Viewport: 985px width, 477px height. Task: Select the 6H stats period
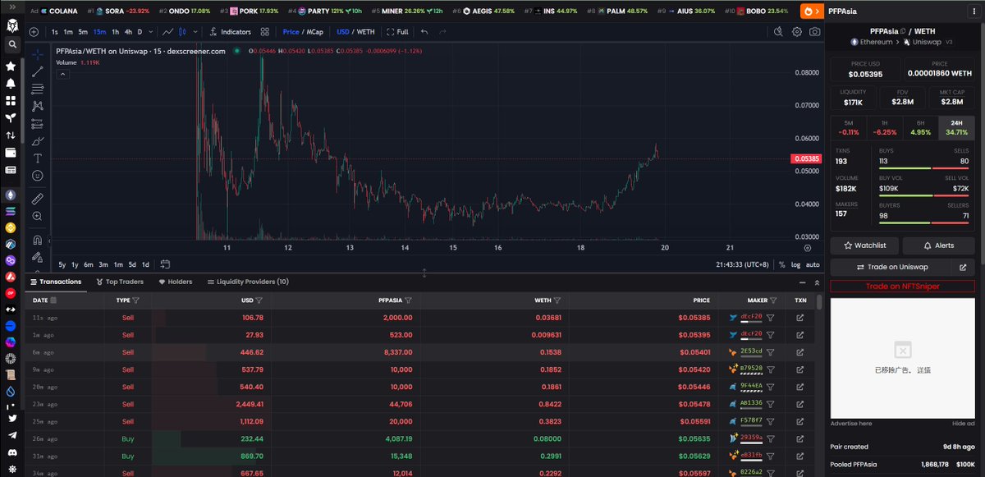click(921, 127)
